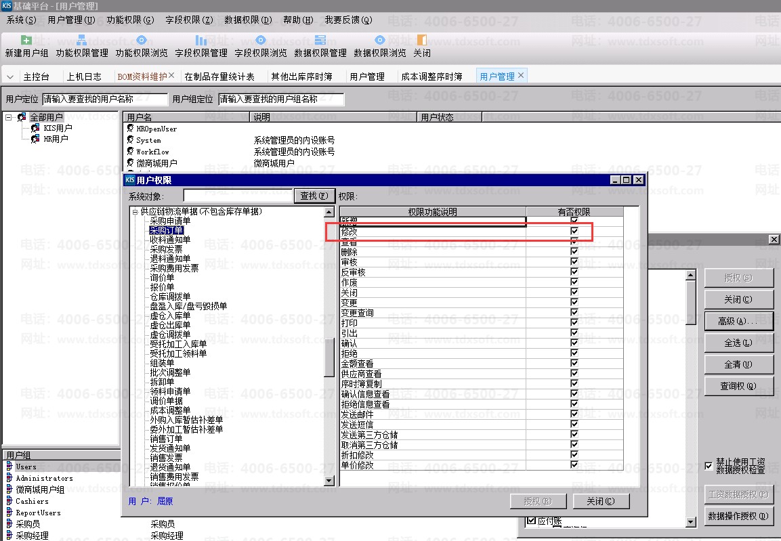Click 关闭(C) button in 用户权限 dialog
The image size is (781, 541).
point(601,501)
